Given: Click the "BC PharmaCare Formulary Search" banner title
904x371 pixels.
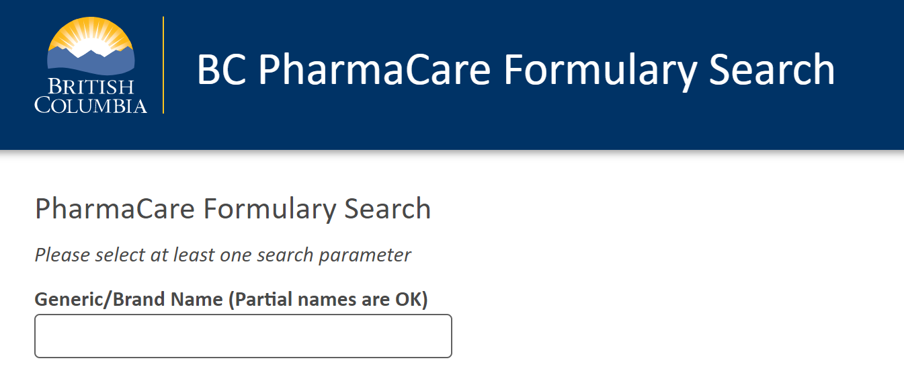Looking at the screenshot, I should coord(516,69).
